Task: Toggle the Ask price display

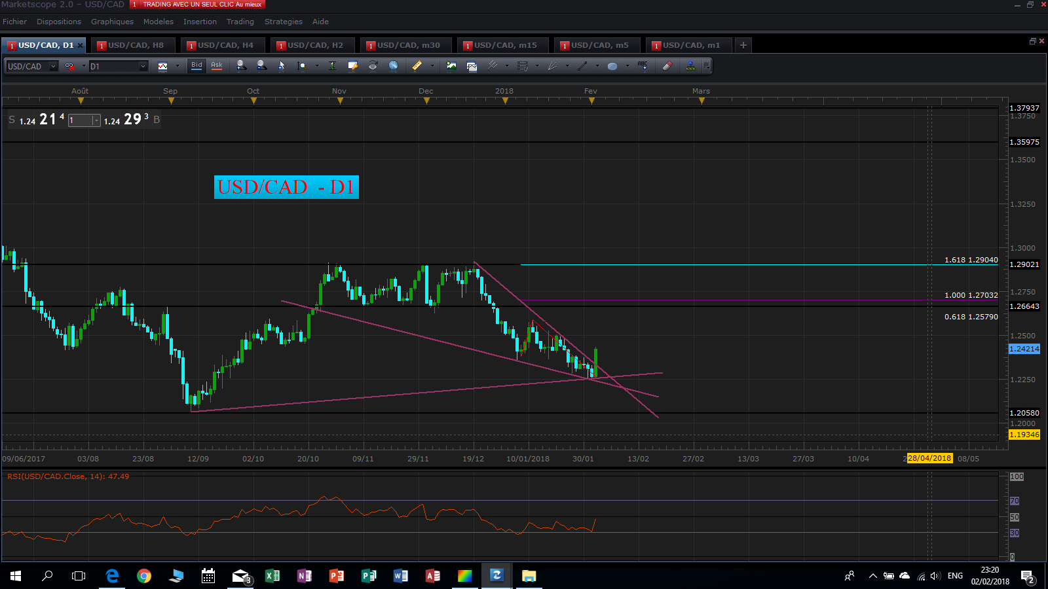Action: tap(217, 65)
